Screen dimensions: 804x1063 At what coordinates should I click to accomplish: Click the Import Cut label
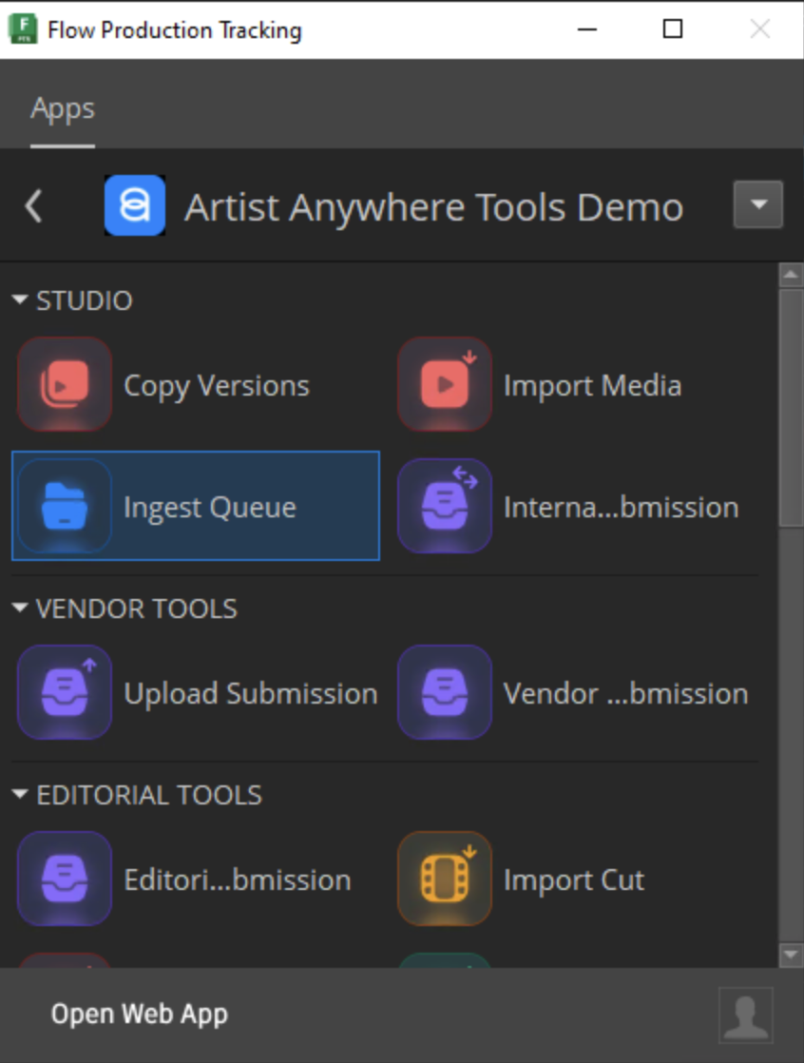point(574,879)
